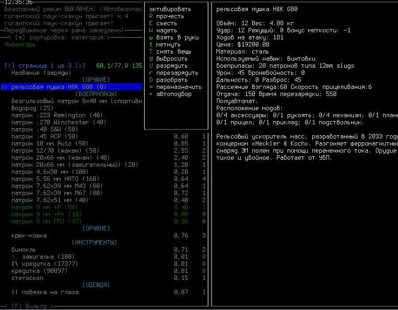Select the 'бинокль' tool

pos(23,250)
